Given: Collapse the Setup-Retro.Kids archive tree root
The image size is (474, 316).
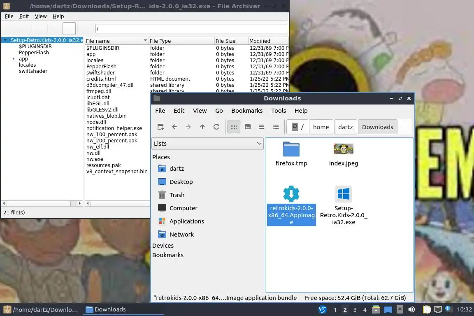Looking at the screenshot, I should [5, 40].
